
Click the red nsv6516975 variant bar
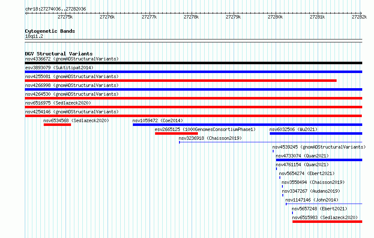(193, 107)
